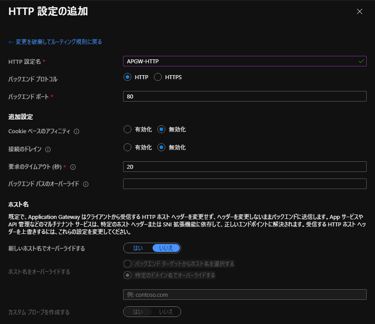Screen dimensions: 375x324
Task: Select 特定のドメイン名でオーバーライドする radio
Action: pos(127,275)
